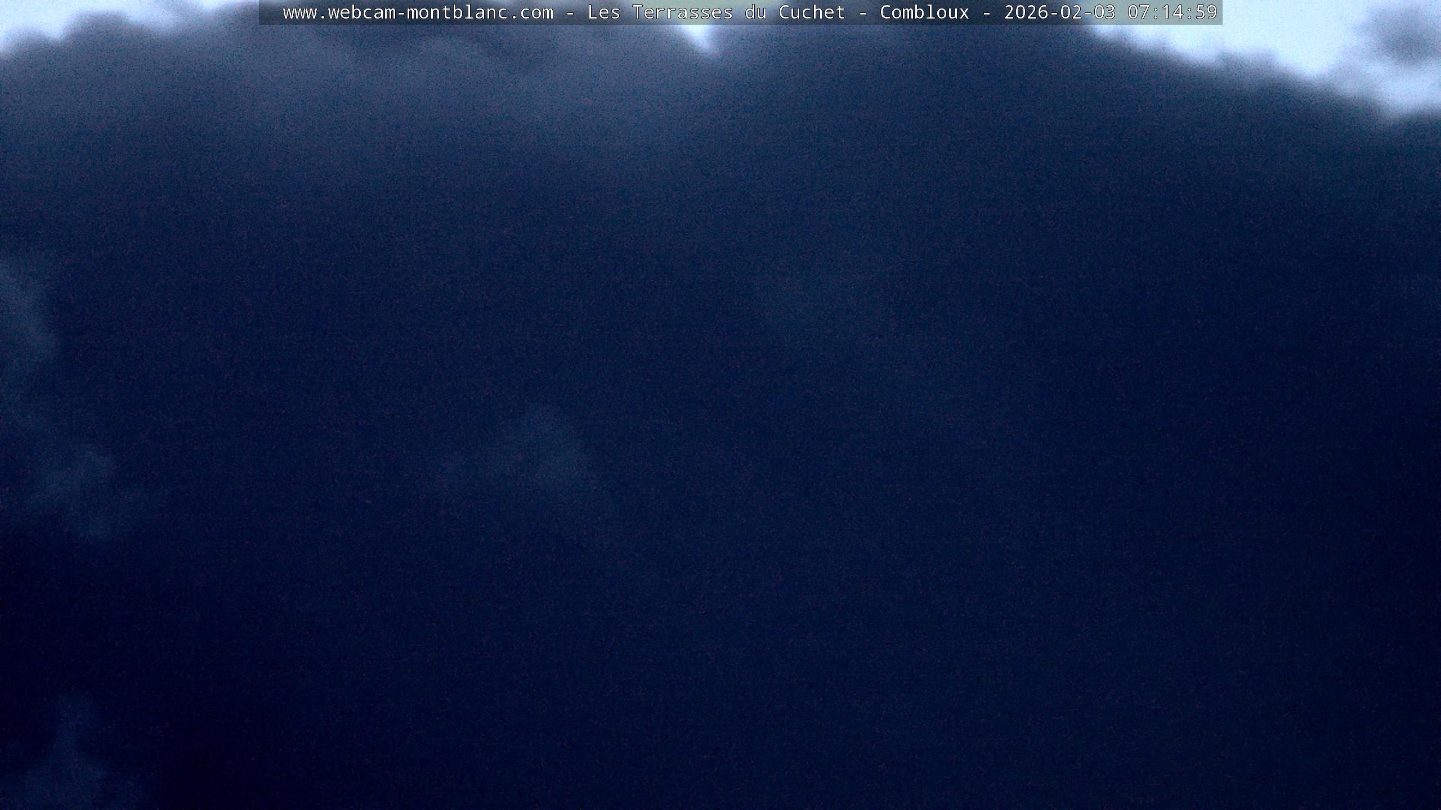The height and width of the screenshot is (810, 1441).
Task: Click 'montblanc.com' portion of the URL
Action: pyautogui.click(x=480, y=12)
